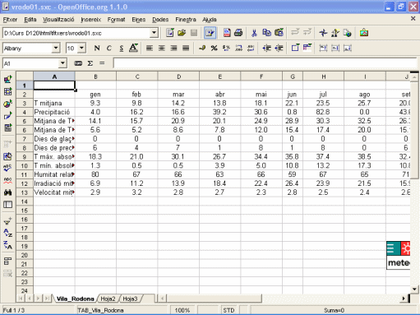Export directly as PDF icon

[x=227, y=33]
